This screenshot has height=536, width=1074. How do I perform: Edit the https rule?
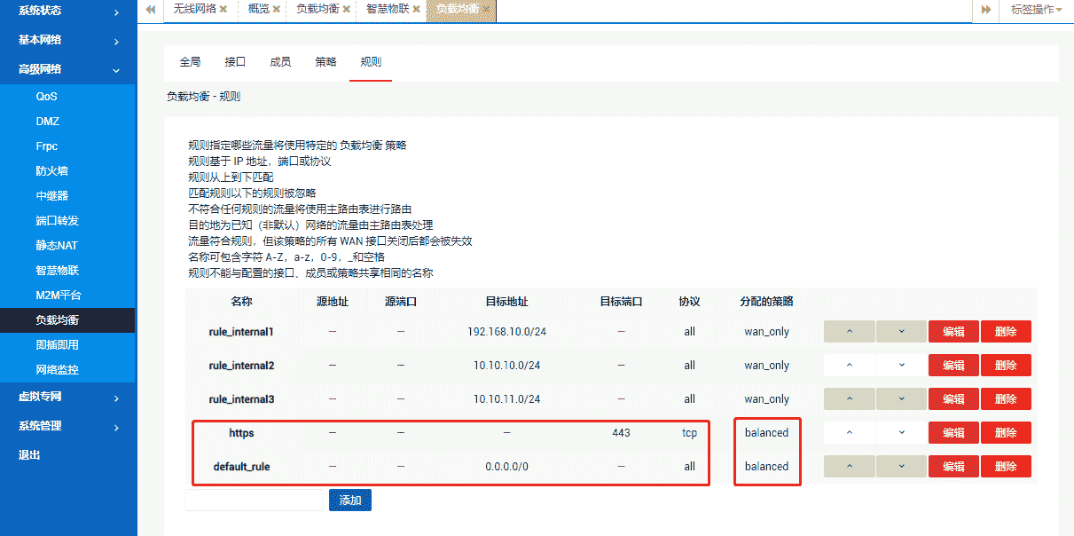[952, 432]
